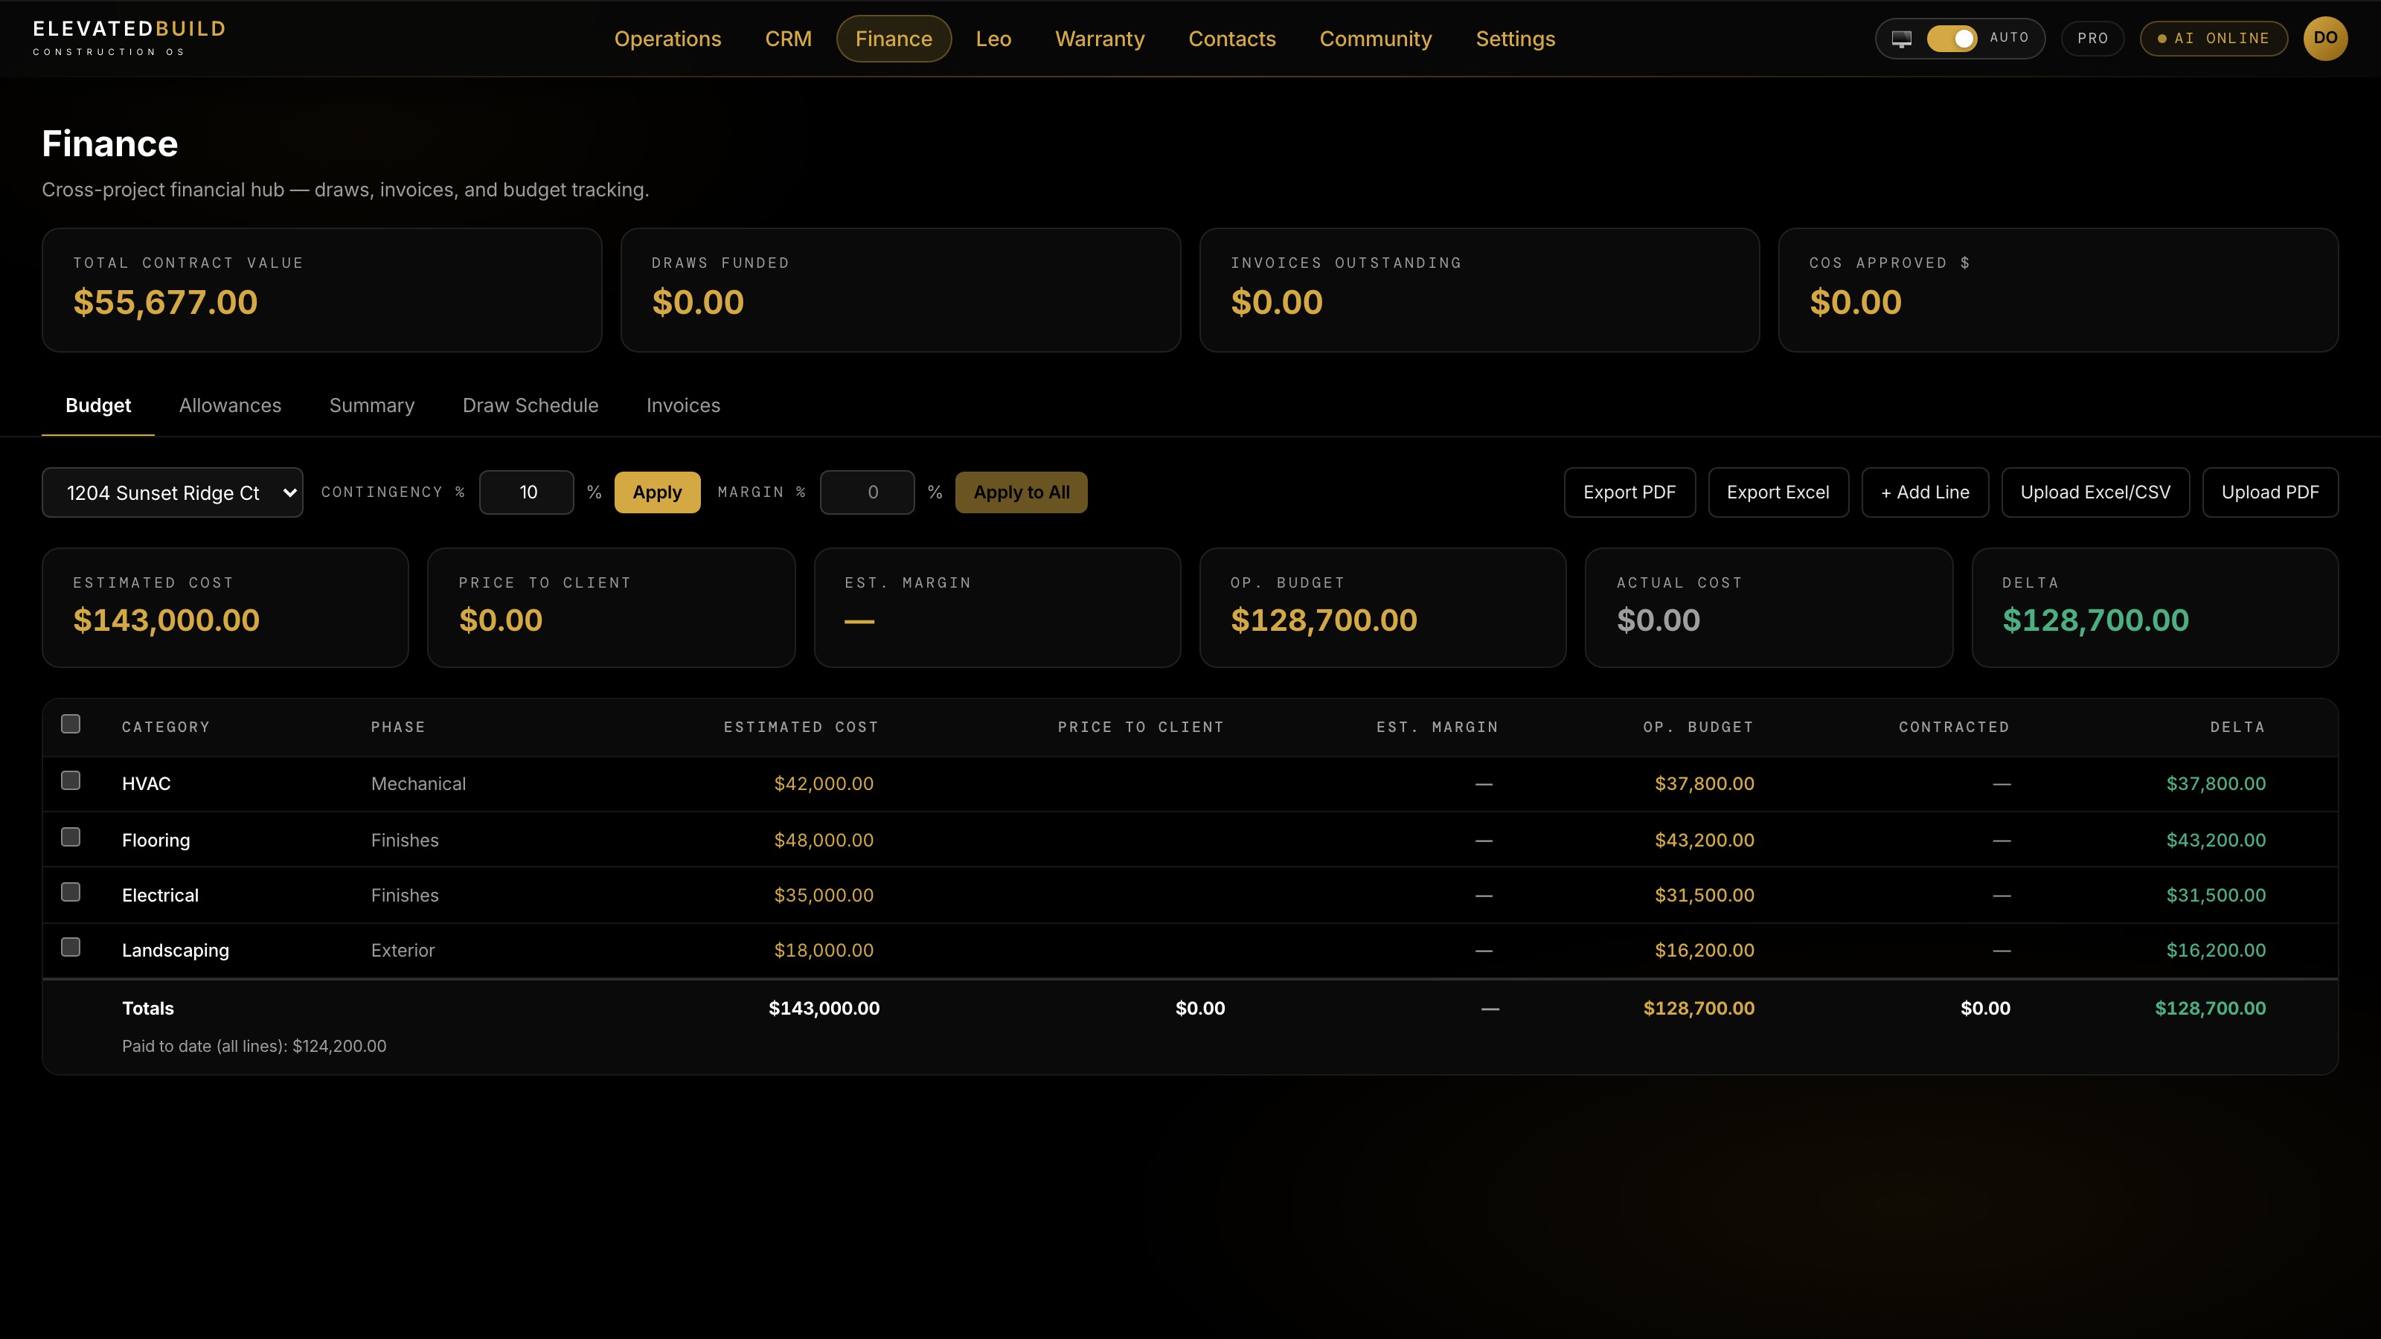2381x1339 pixels.
Task: Click Export Excel button
Action: (x=1778, y=492)
